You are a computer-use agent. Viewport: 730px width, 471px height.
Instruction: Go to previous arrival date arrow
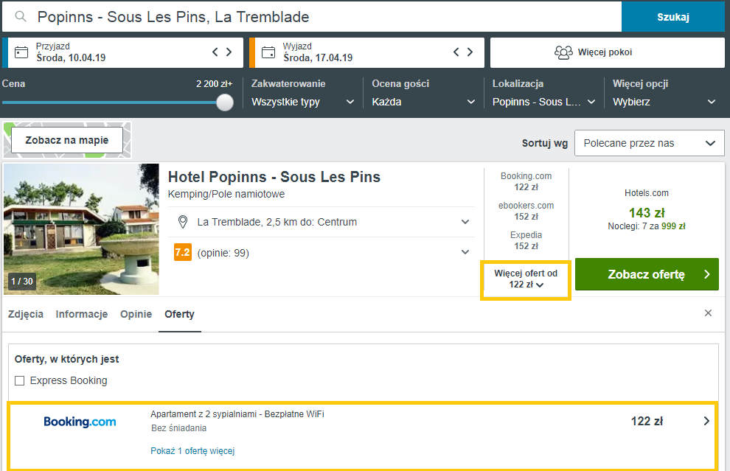[215, 52]
